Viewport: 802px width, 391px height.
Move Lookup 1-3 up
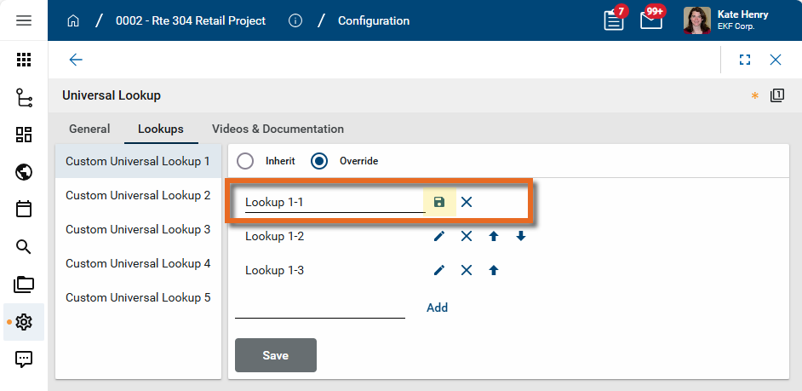coord(494,270)
